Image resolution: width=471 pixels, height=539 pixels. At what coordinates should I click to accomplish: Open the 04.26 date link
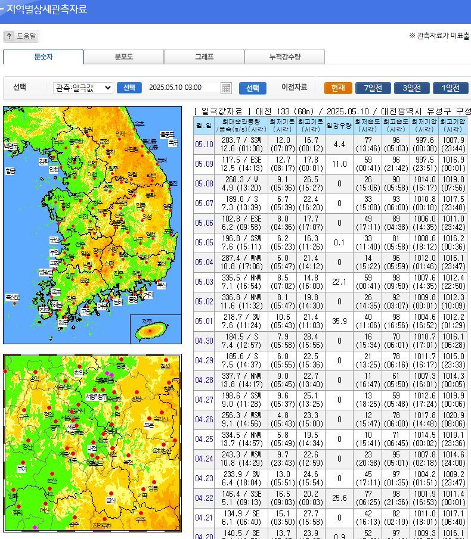(204, 419)
